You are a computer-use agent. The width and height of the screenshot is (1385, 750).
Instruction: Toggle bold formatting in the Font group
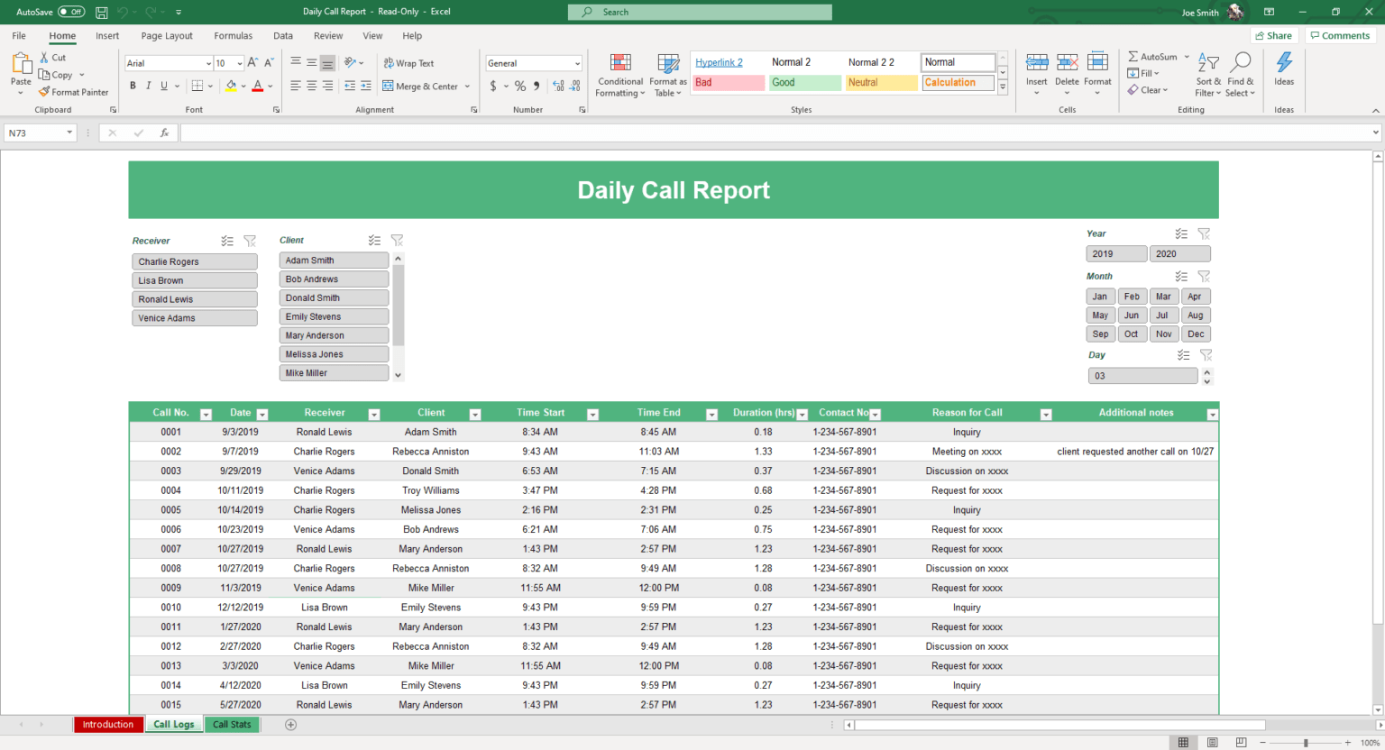pos(133,85)
